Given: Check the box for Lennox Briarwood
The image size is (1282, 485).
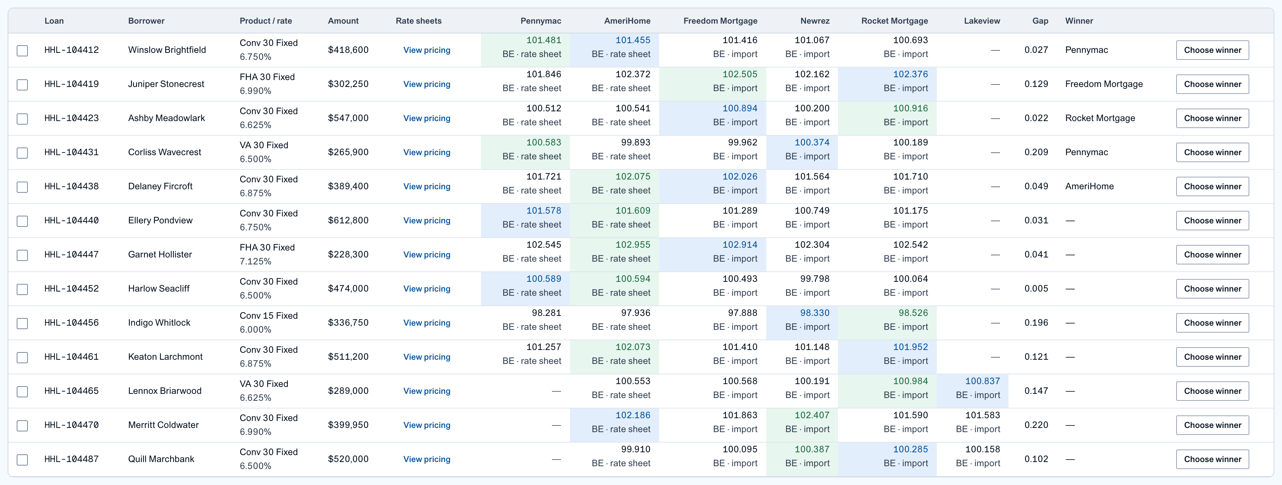Looking at the screenshot, I should [x=22, y=391].
